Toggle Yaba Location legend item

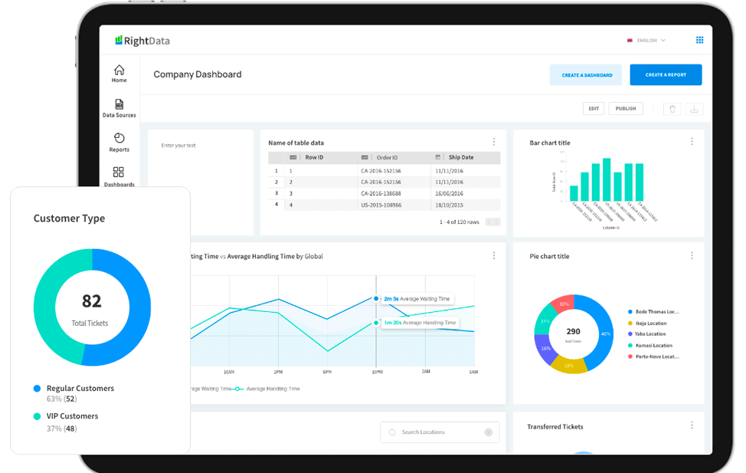click(646, 334)
